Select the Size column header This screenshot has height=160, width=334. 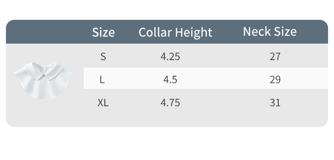point(103,33)
